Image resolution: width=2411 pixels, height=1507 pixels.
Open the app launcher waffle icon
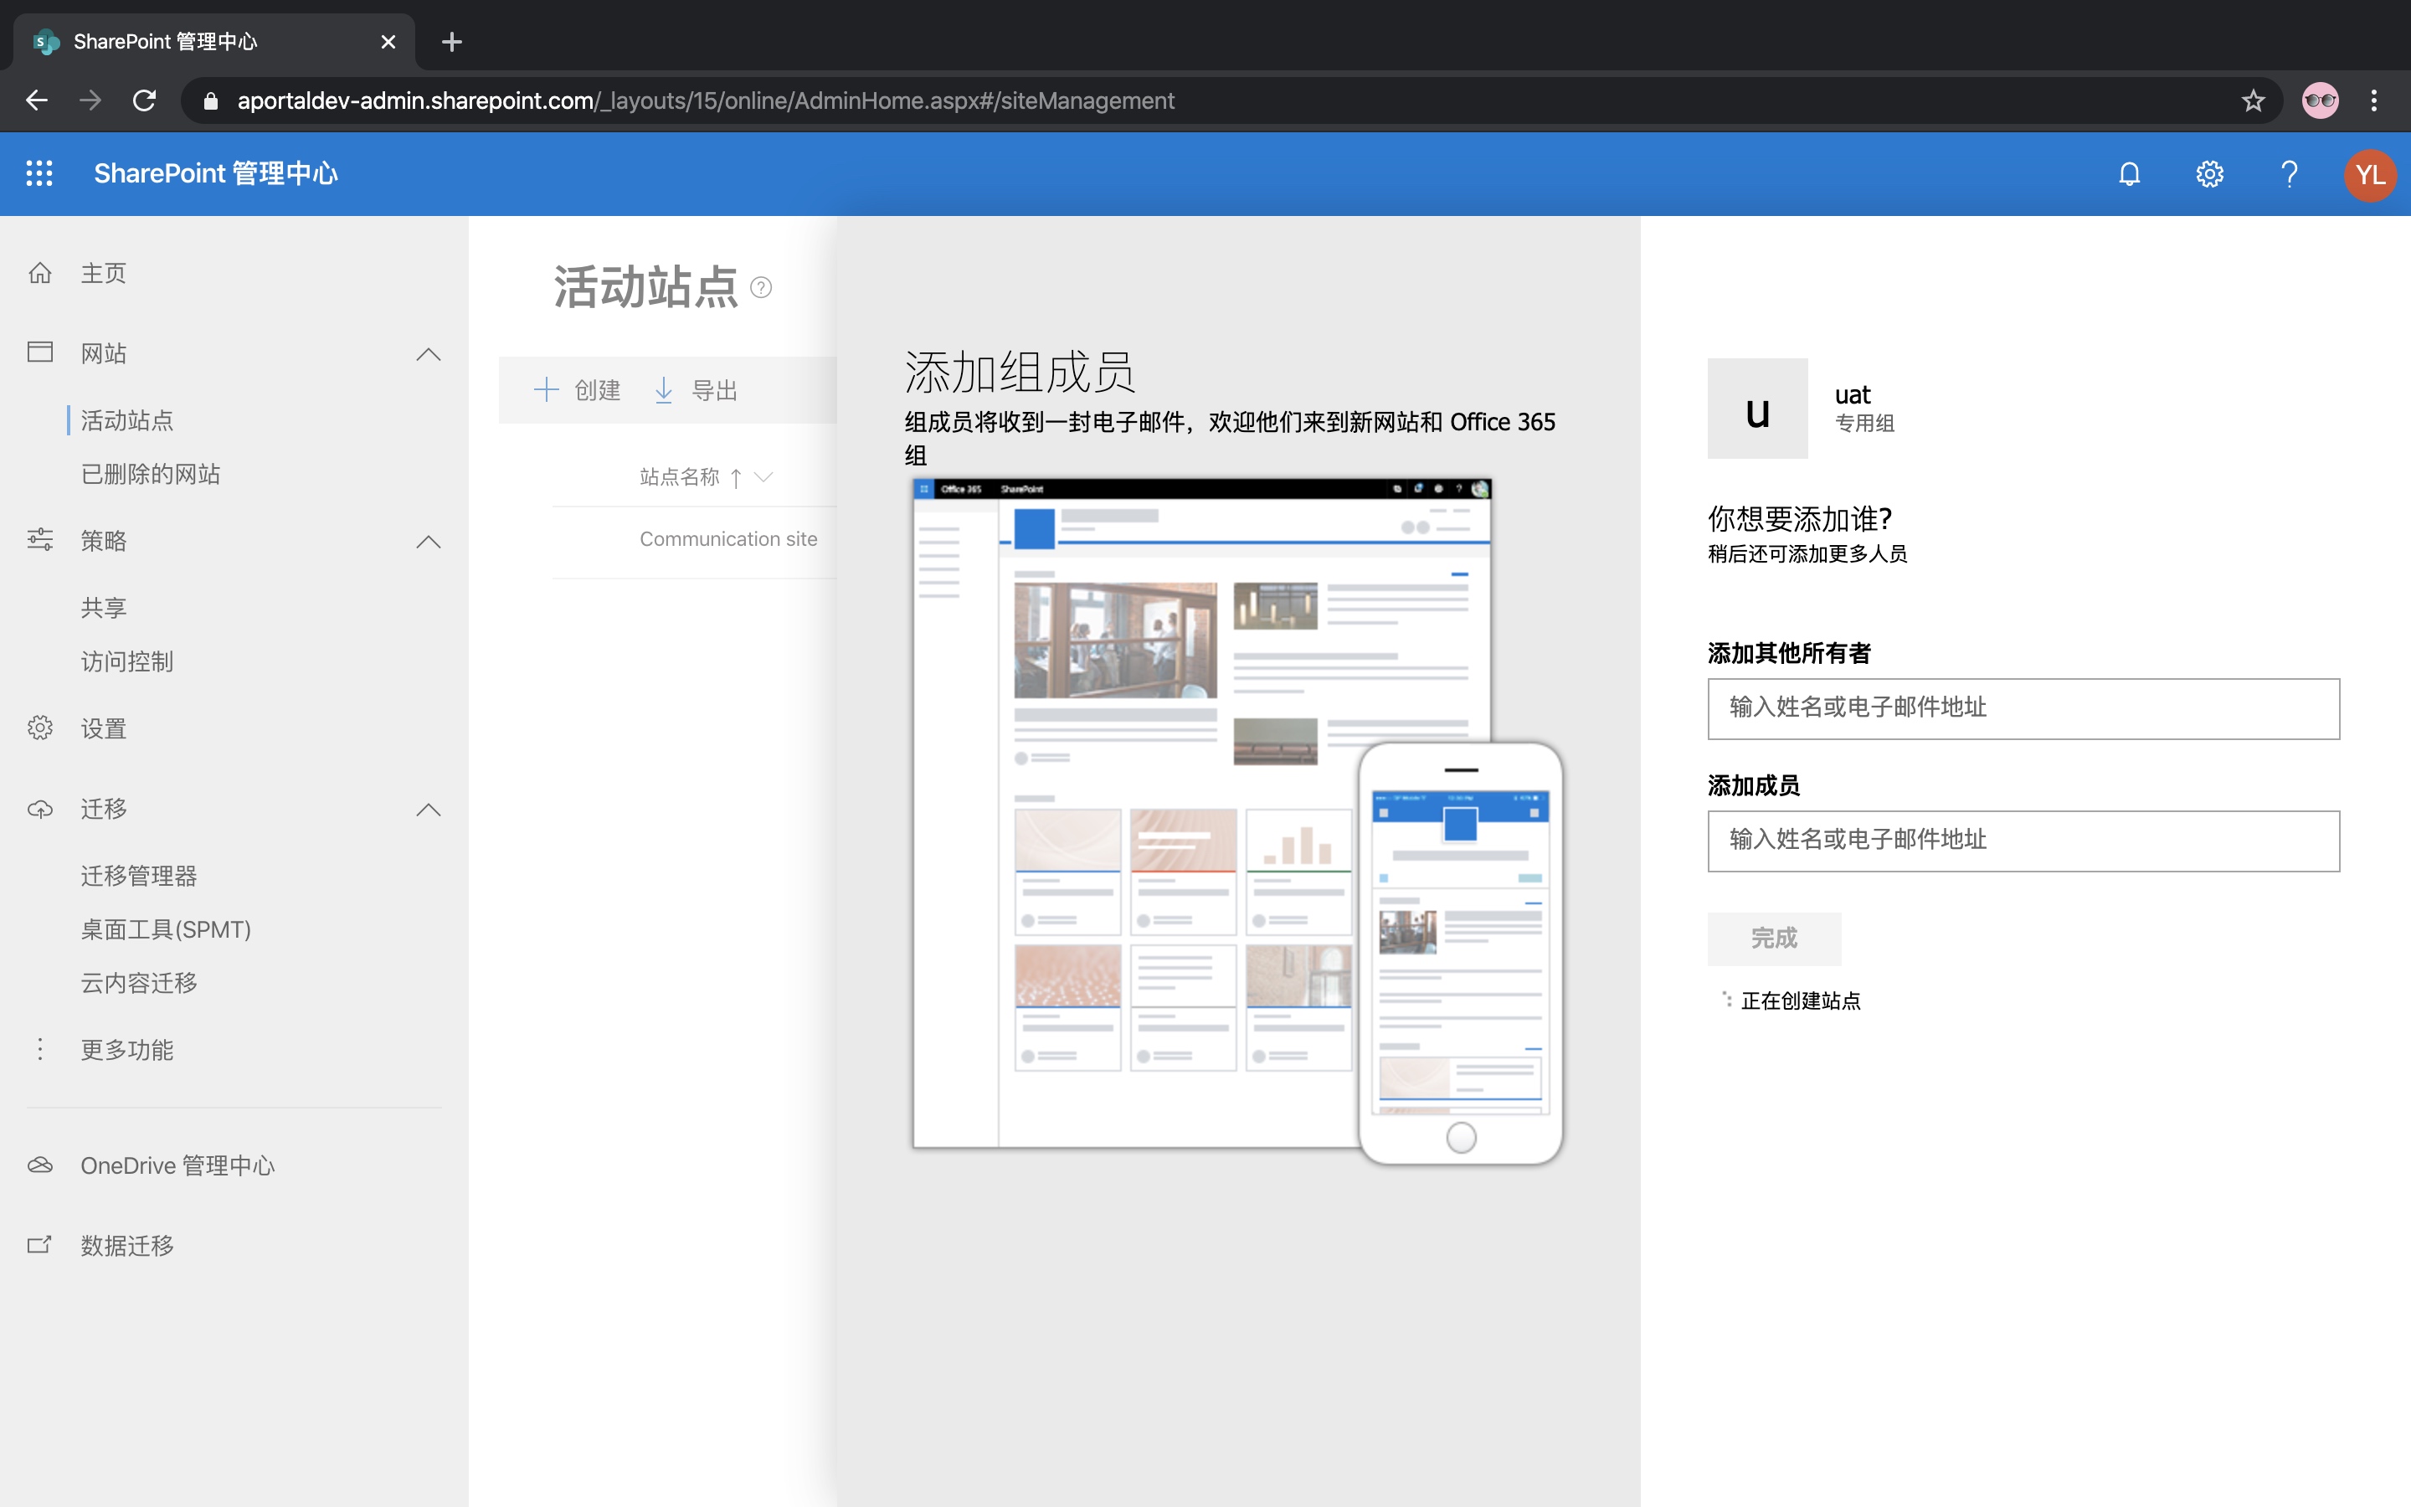click(39, 173)
